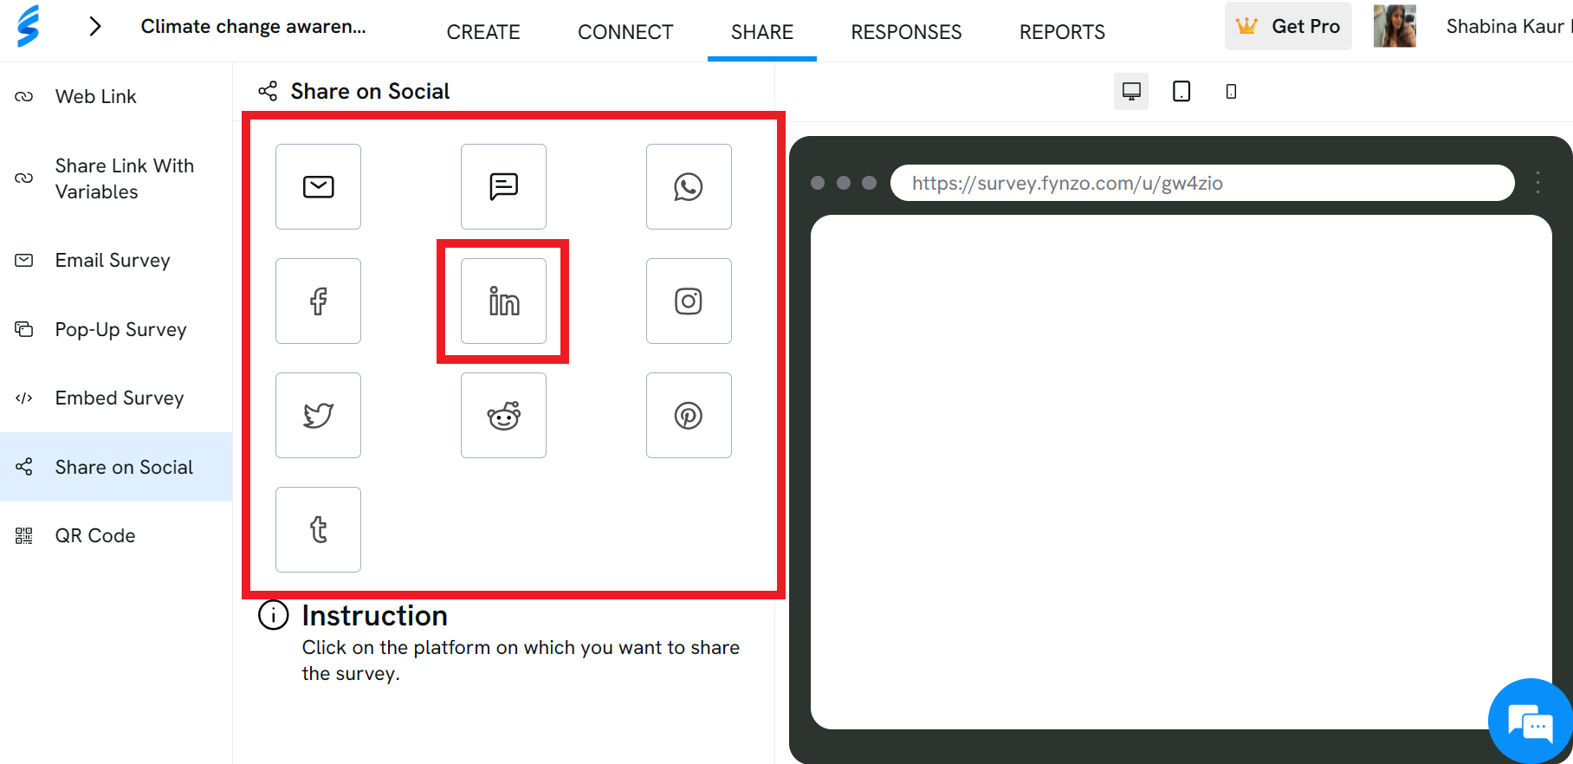Open Embed Survey option
Screen dimensions: 1573x764
[116, 398]
